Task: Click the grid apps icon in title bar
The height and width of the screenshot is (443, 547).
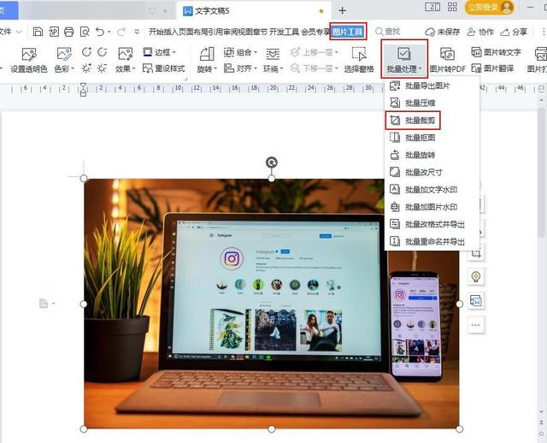Action: click(x=452, y=7)
